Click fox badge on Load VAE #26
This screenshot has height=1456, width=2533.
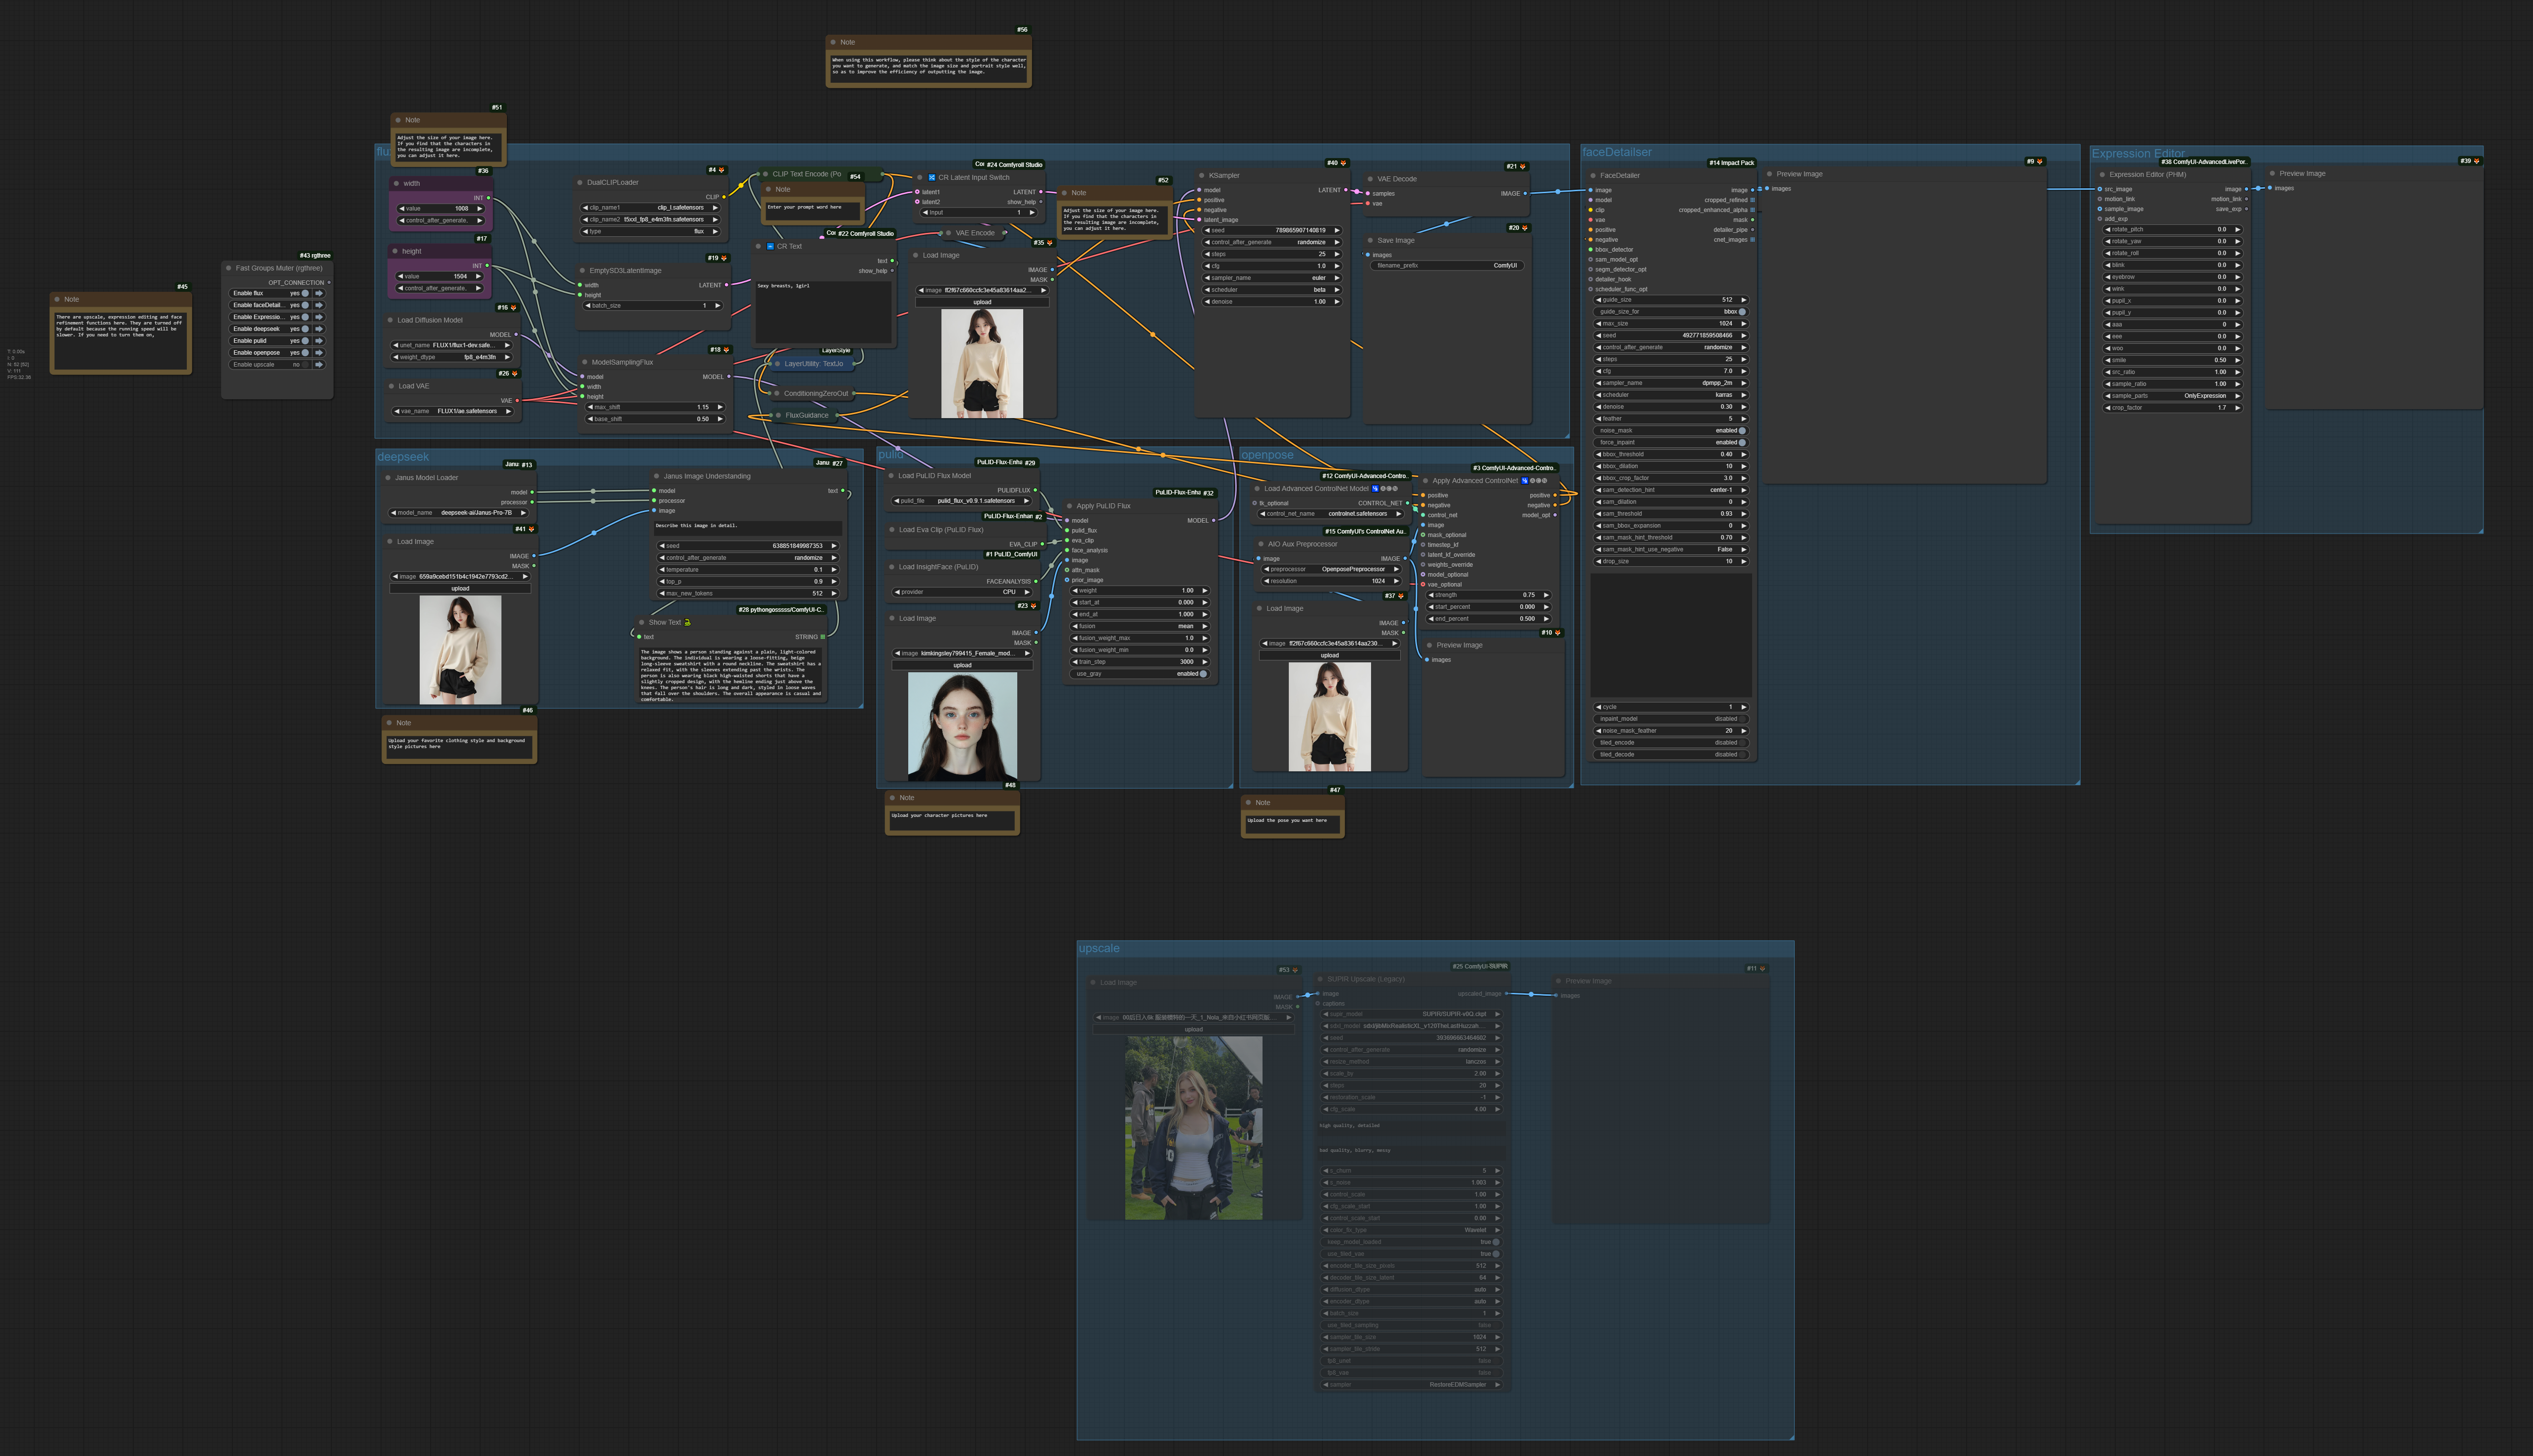click(515, 374)
